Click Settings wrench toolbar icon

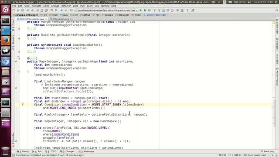[177, 10]
